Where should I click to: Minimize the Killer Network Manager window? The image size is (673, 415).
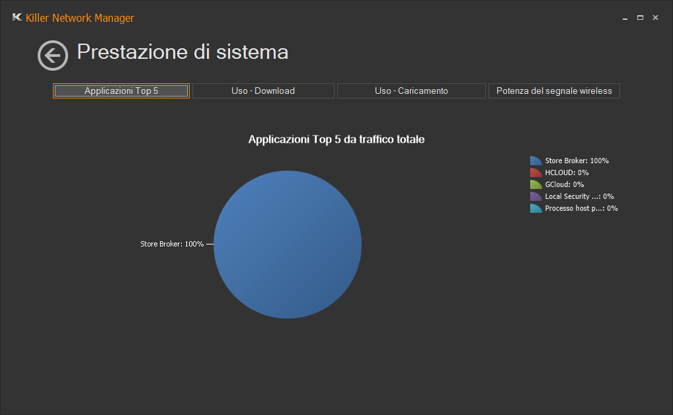(625, 18)
